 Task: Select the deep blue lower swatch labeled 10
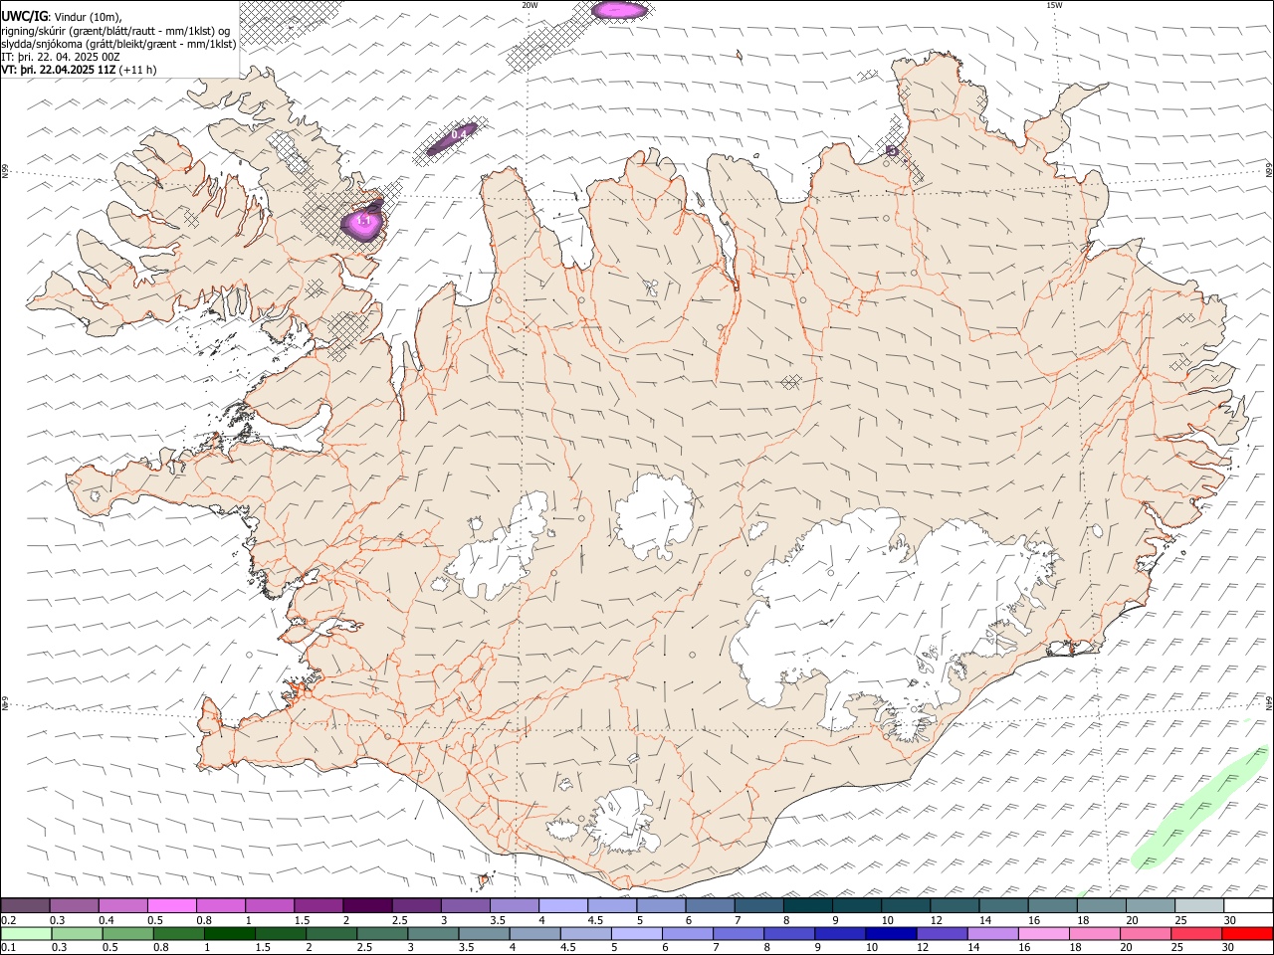[x=891, y=934]
